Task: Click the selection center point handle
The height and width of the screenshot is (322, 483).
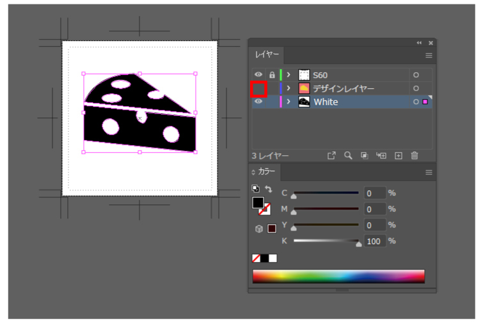Action: [x=140, y=118]
